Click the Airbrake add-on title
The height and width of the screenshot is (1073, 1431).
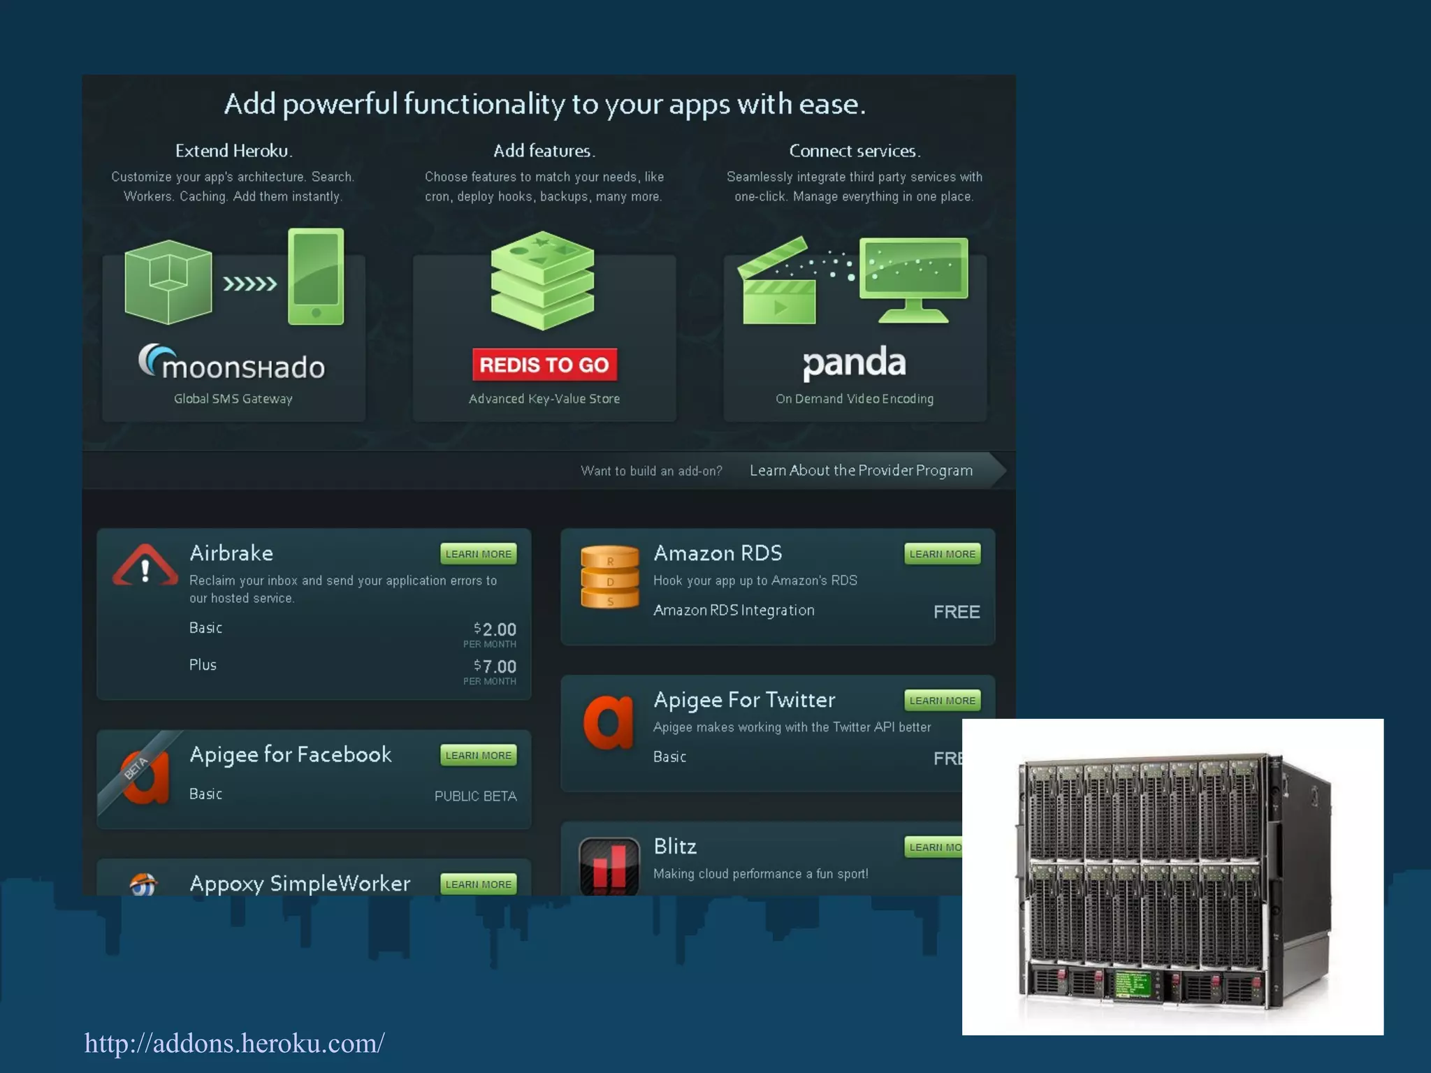tap(231, 553)
